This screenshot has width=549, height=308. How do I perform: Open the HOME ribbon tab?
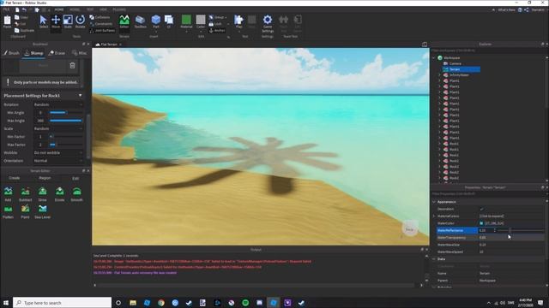(59, 9)
